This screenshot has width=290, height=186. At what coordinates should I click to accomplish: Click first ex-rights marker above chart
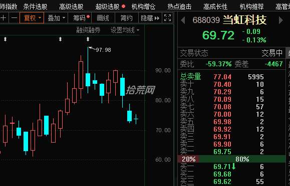5,39
